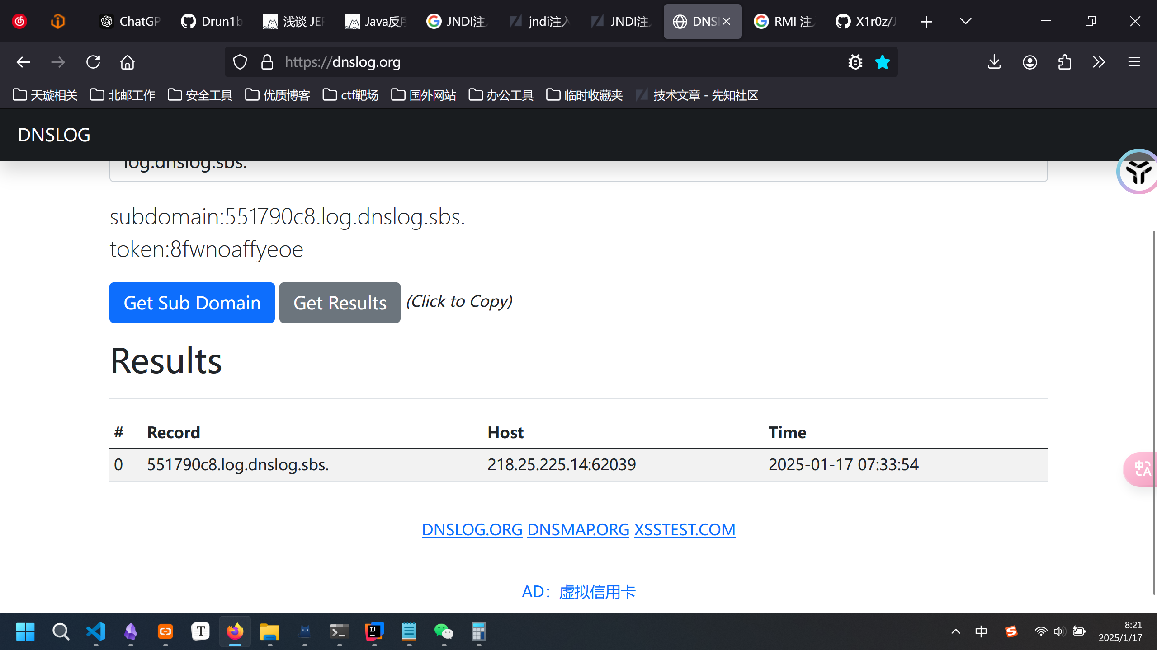Open the 办公工具 bookmark folder
Screen dimensions: 1157x650
[x=501, y=95]
